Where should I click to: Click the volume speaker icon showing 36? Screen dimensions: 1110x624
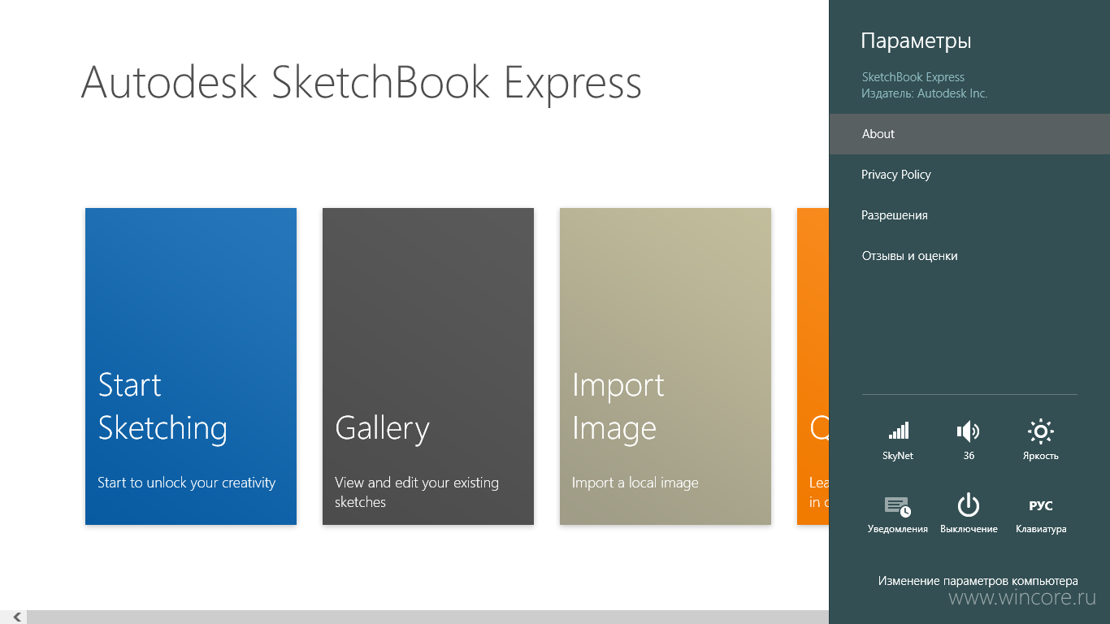969,431
